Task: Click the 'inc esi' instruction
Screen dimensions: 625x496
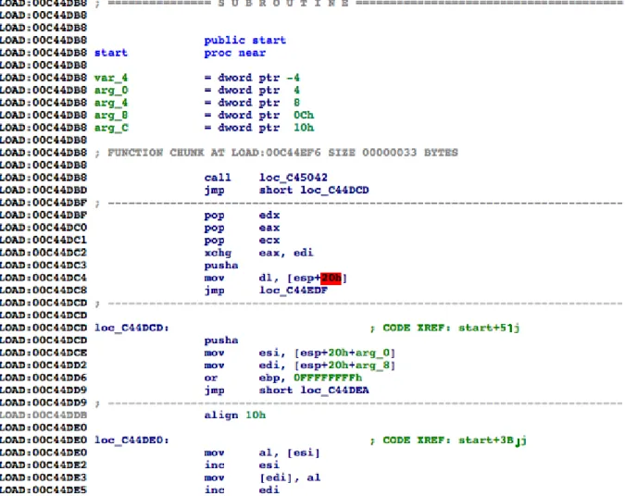Action: (242, 465)
